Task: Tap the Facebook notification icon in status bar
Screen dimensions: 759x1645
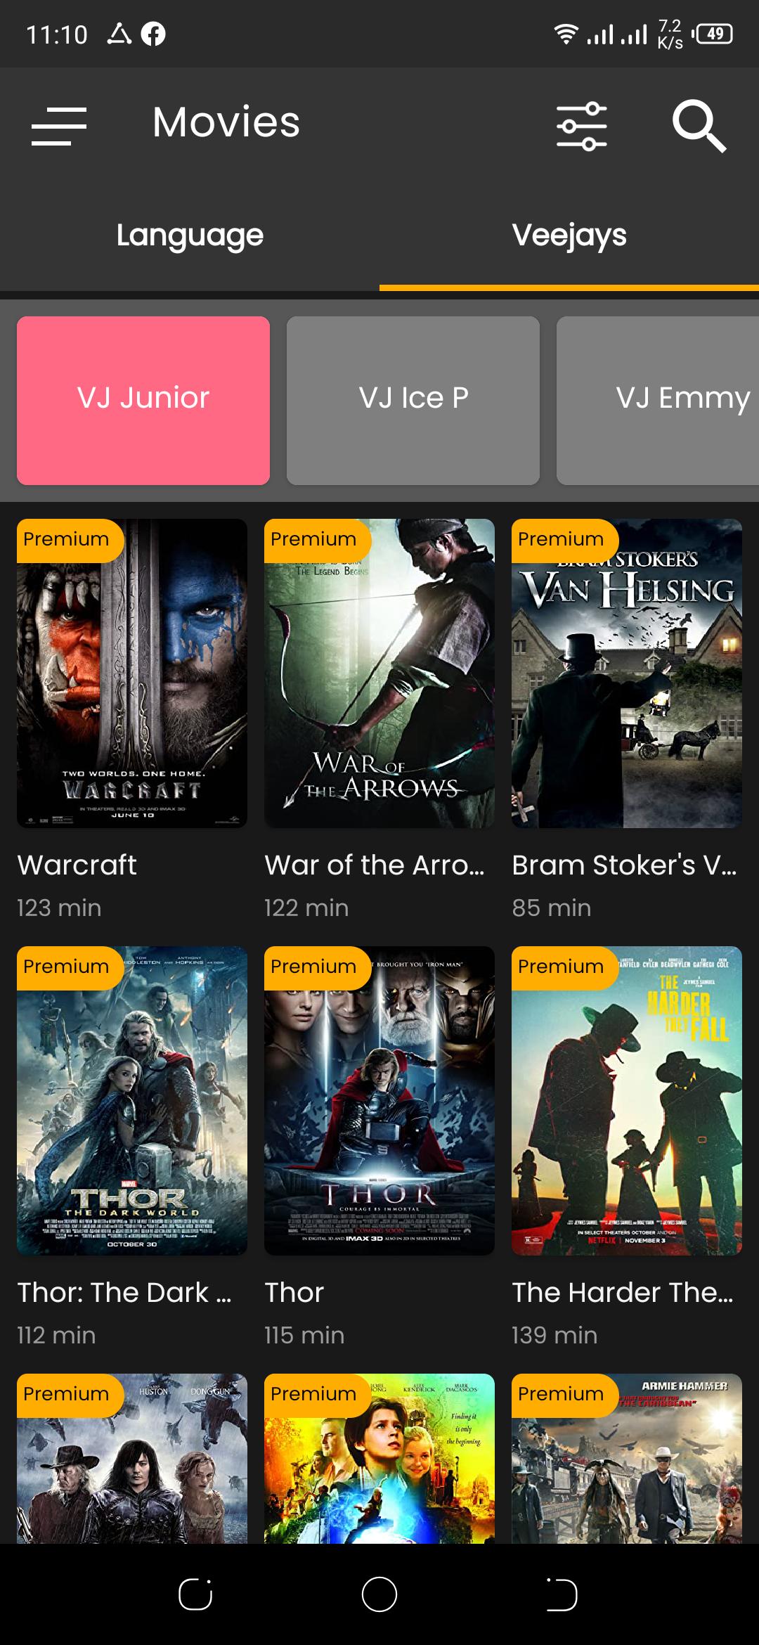Action: click(153, 34)
